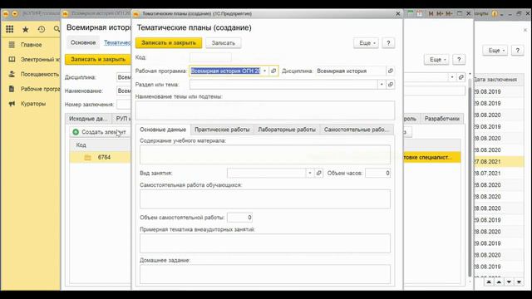Viewport: 532px width, 299px height.
Task: Click into the Домашнее задание field
Action: [265, 274]
